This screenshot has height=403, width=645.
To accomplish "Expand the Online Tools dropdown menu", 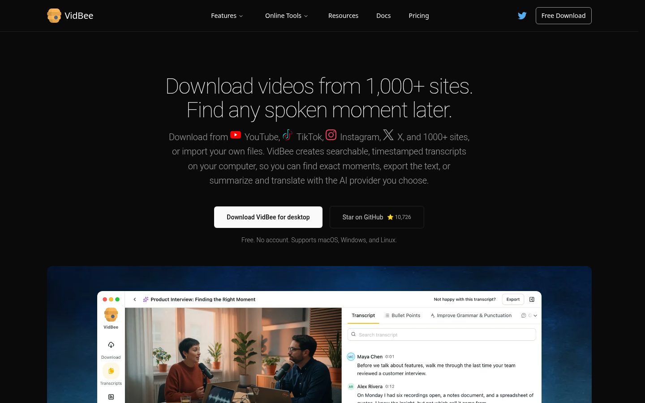I will pyautogui.click(x=287, y=16).
